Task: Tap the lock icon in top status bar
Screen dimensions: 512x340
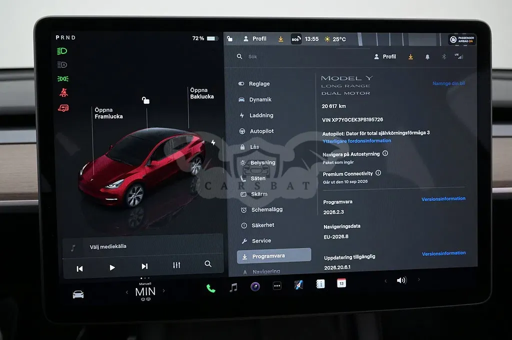Action: click(230, 39)
